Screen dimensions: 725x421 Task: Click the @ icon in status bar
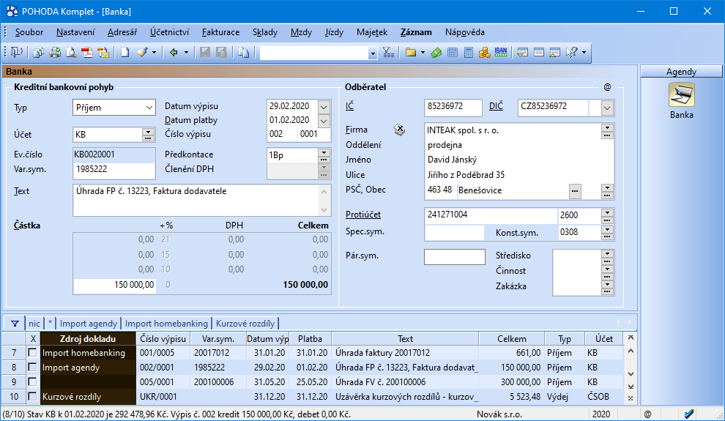point(648,414)
